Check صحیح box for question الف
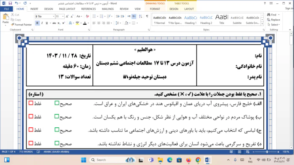The width and height of the screenshot is (294, 165). 57,103
